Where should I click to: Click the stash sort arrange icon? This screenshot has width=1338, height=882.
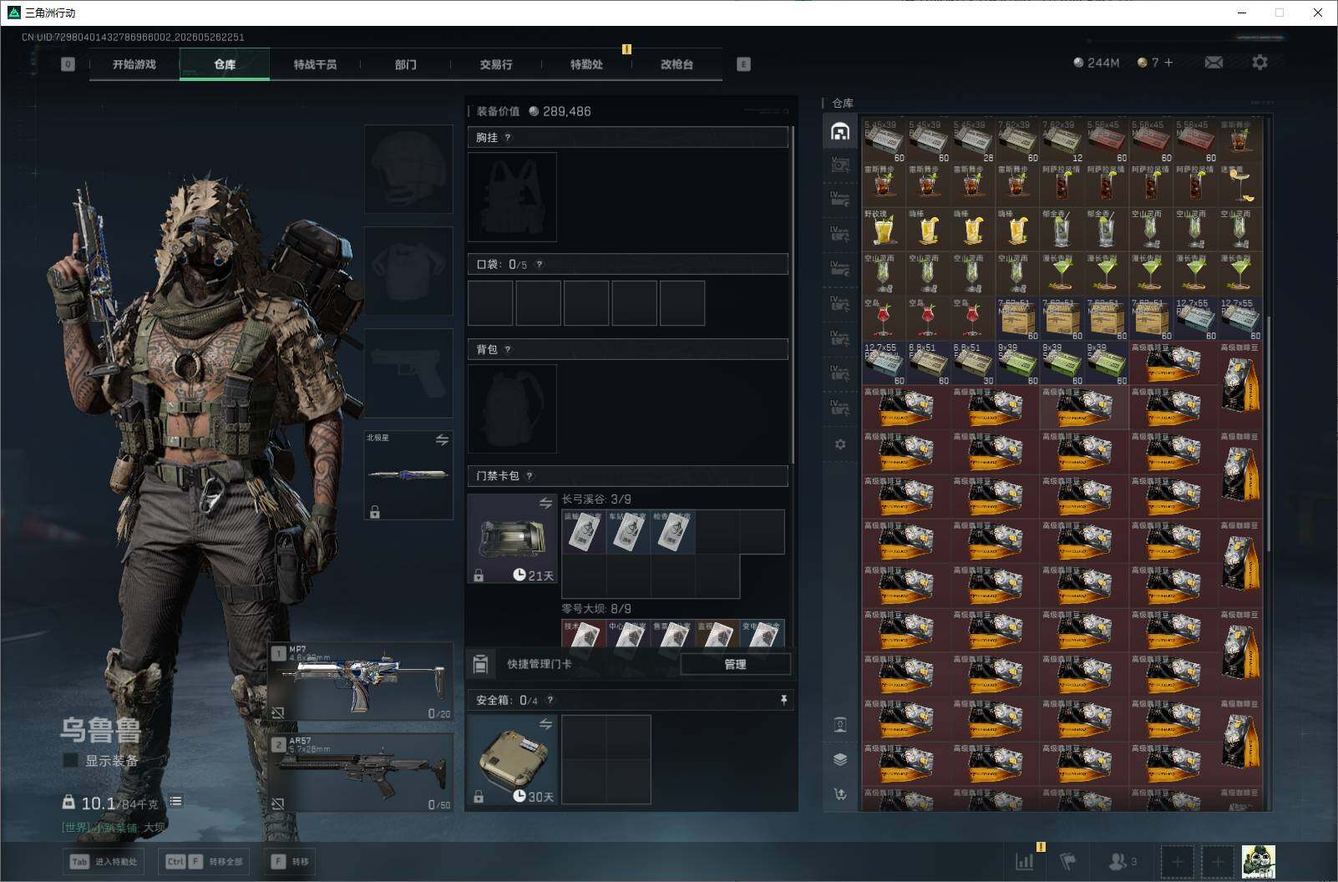pos(840,793)
